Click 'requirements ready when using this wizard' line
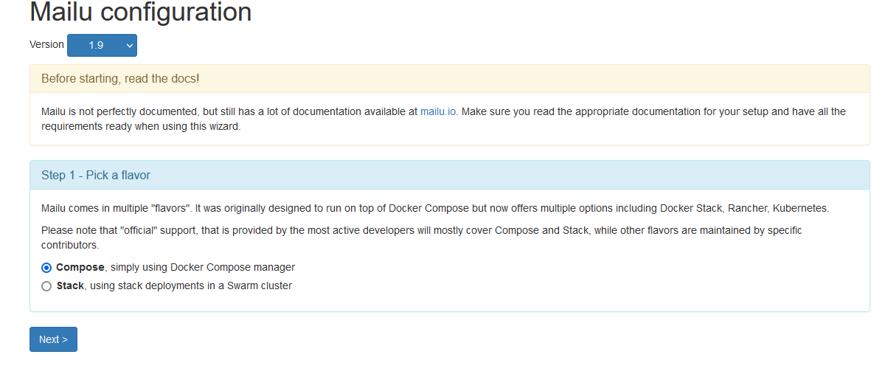The height and width of the screenshot is (374, 882). click(140, 126)
